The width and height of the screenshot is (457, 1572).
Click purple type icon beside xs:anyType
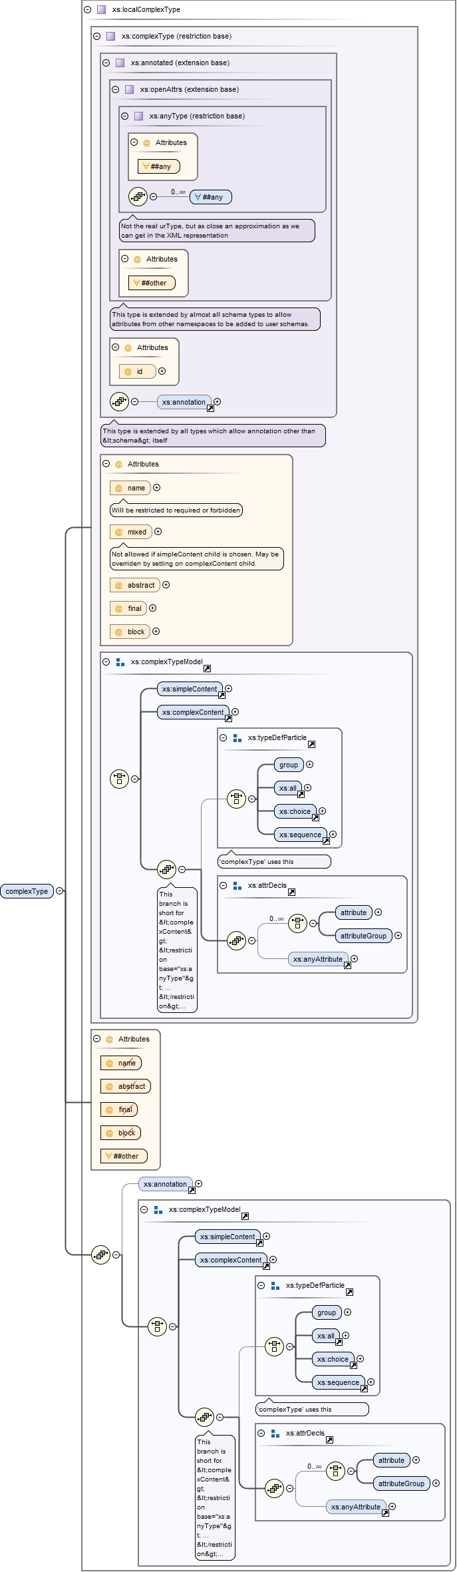[138, 116]
